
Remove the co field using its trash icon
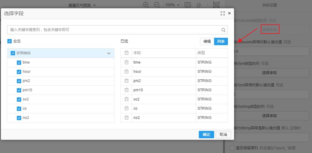(126, 108)
